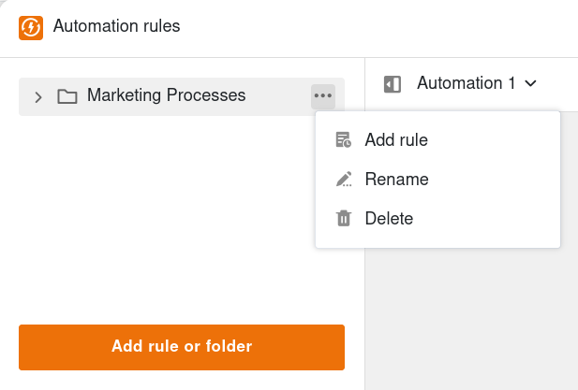Open the Automation 1 dropdown label

pos(466,83)
